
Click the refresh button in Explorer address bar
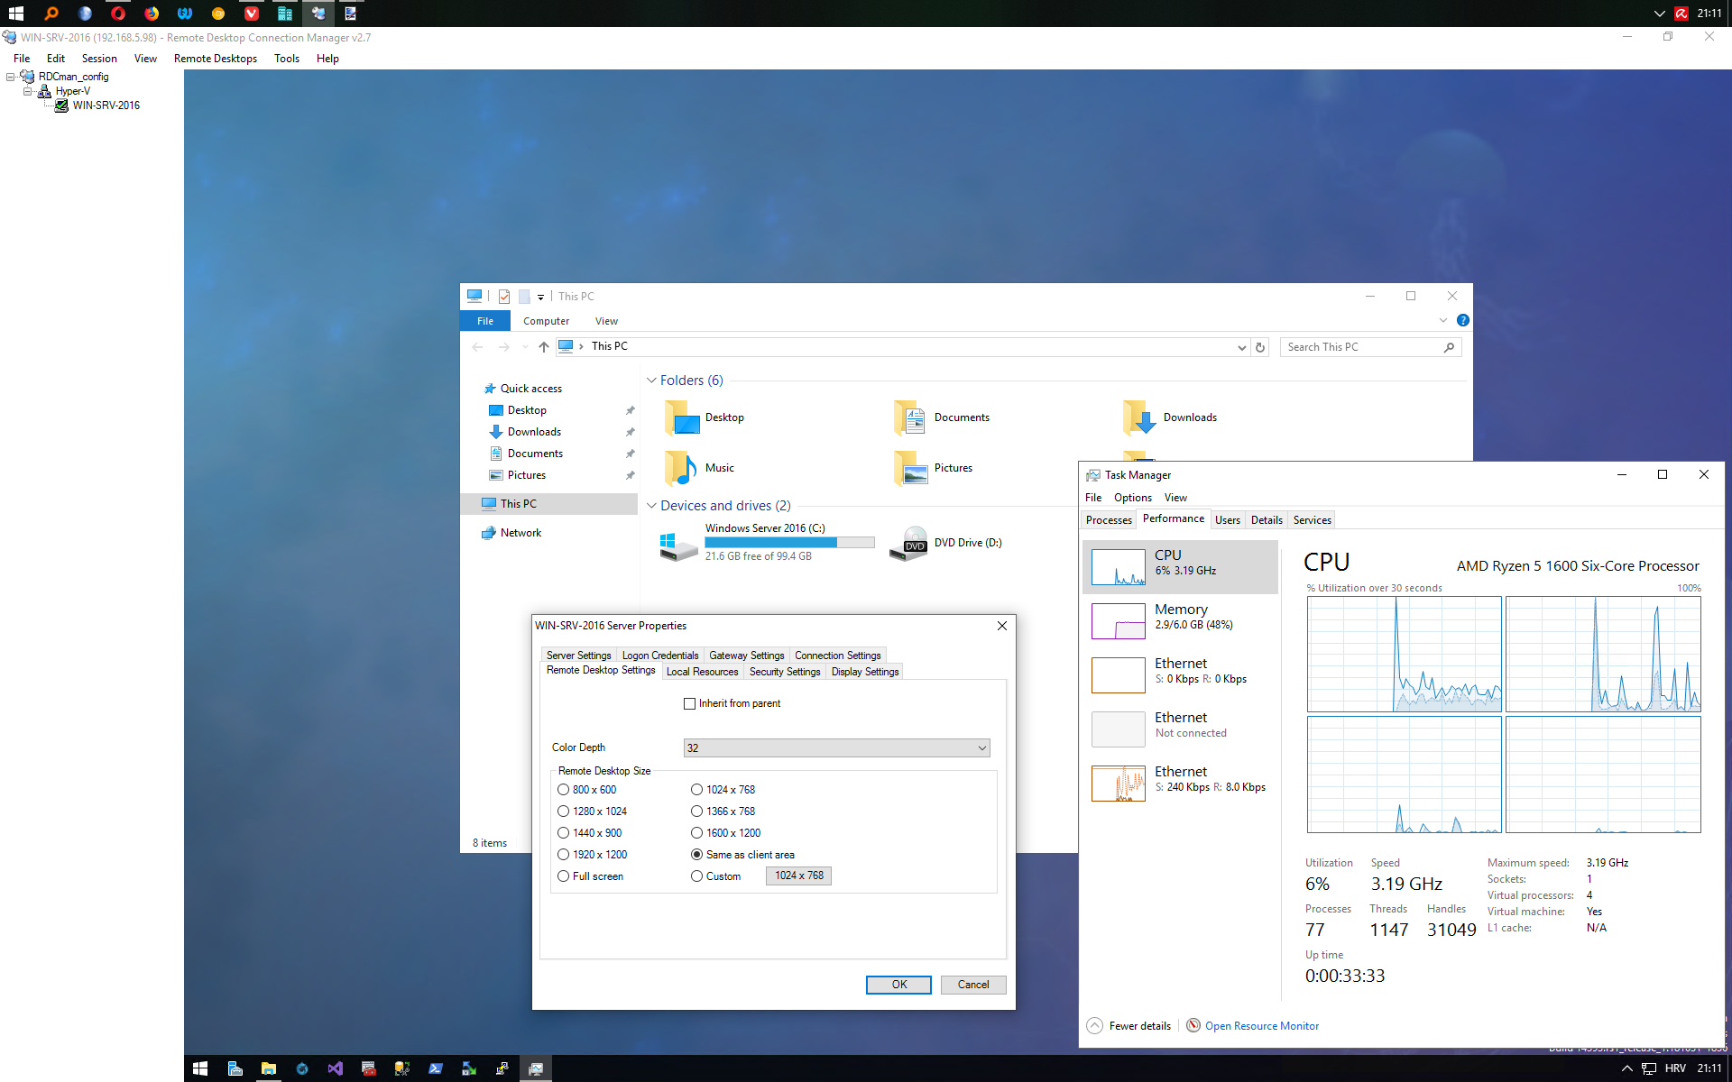tap(1260, 347)
